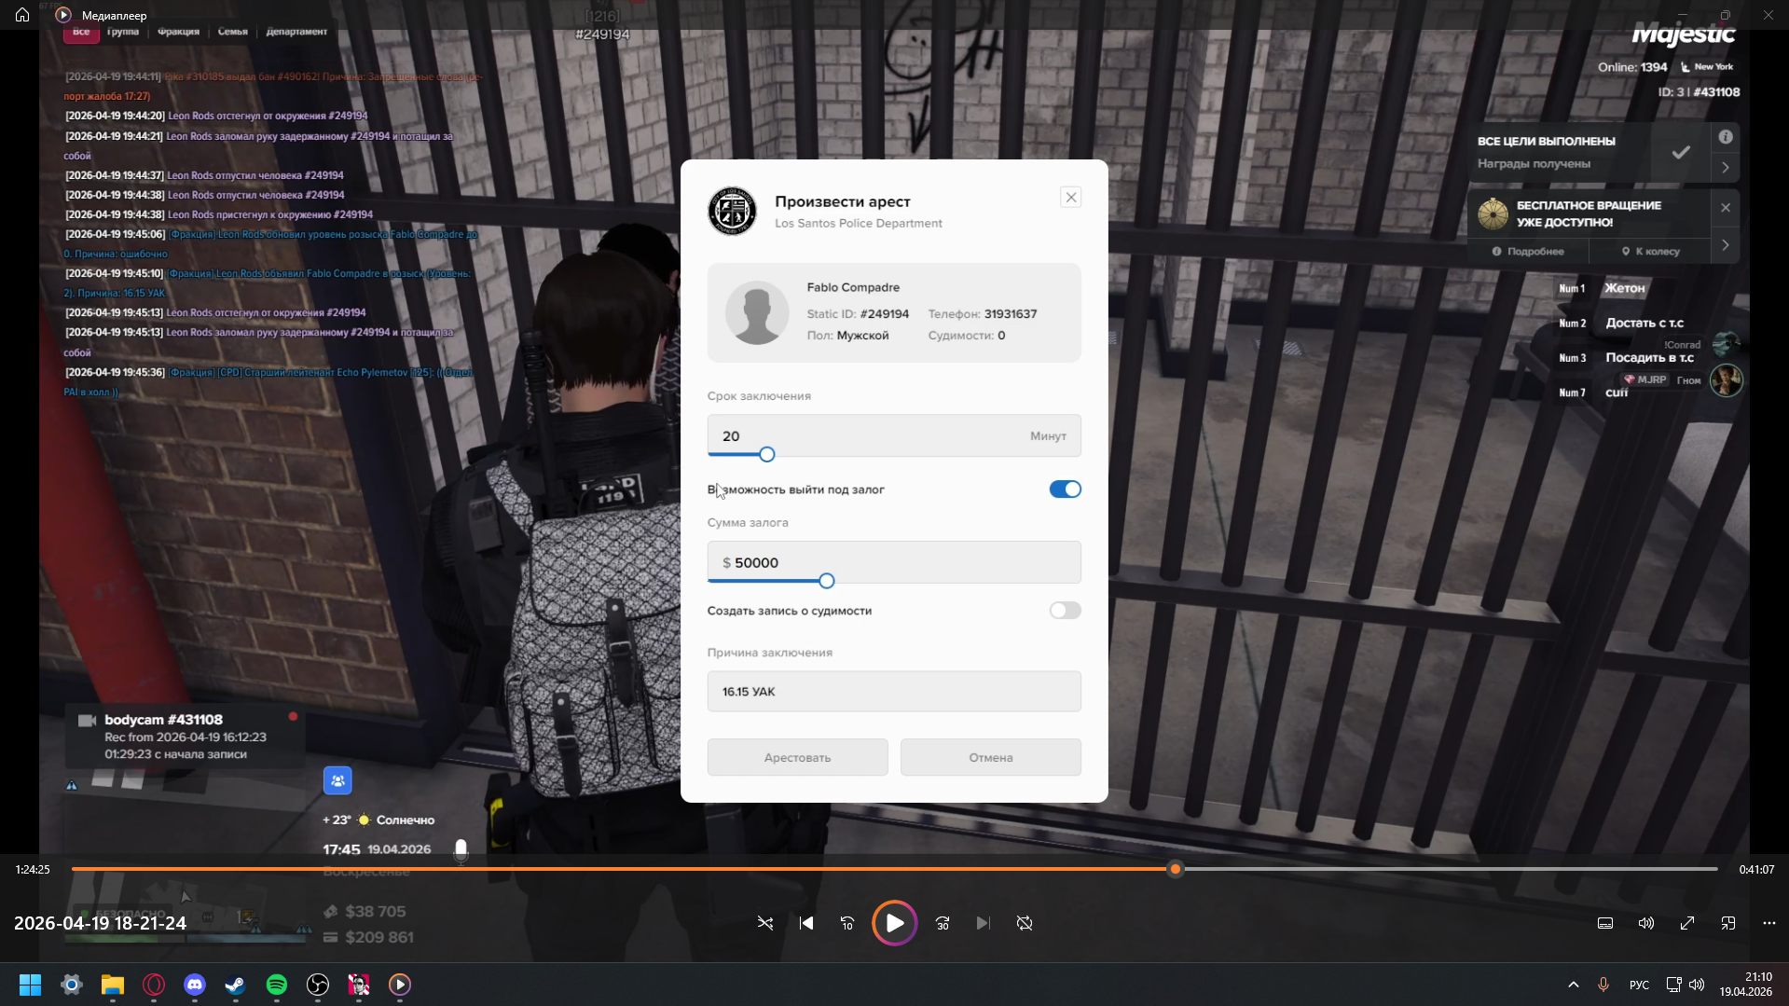1789x1006 pixels.
Task: Switch to the Семья chat tab
Action: 232,32
